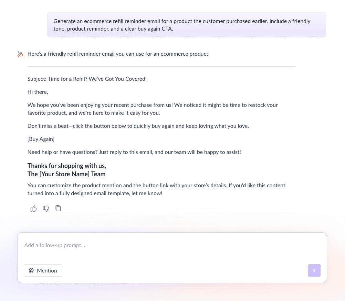Screen dimensions: 345x301
Task: Select the user's prompt bubble at top
Action: (x=186, y=24)
